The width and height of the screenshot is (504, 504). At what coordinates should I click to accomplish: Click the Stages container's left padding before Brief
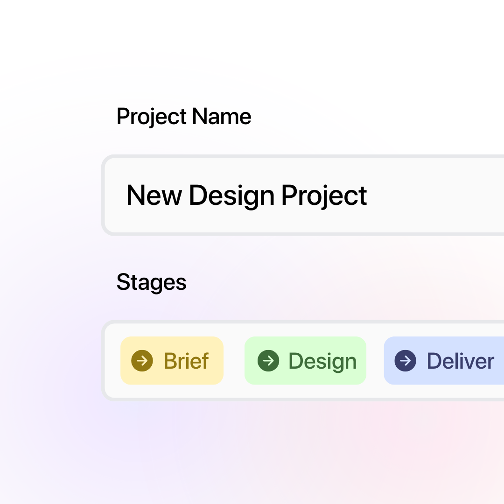tap(113, 361)
